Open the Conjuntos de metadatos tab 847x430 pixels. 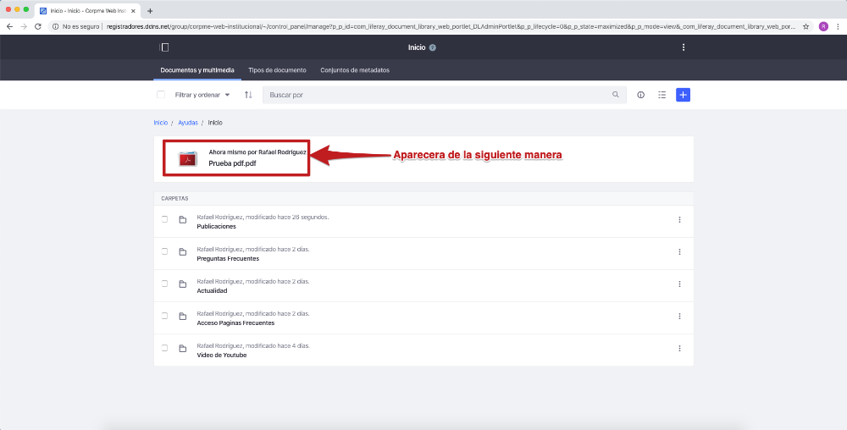point(354,70)
